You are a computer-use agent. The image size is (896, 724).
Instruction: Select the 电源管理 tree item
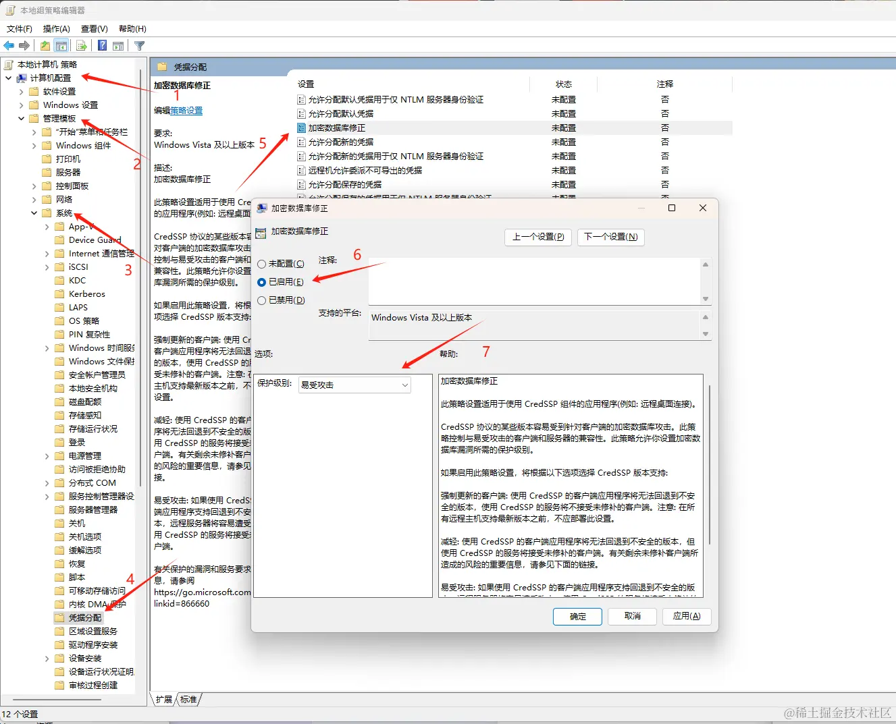[x=85, y=456]
